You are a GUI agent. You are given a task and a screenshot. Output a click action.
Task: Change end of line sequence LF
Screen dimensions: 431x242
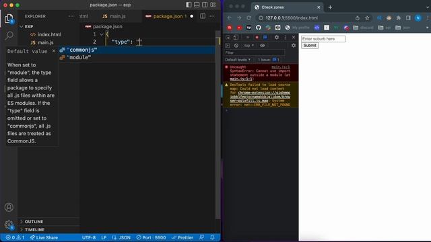point(104,237)
